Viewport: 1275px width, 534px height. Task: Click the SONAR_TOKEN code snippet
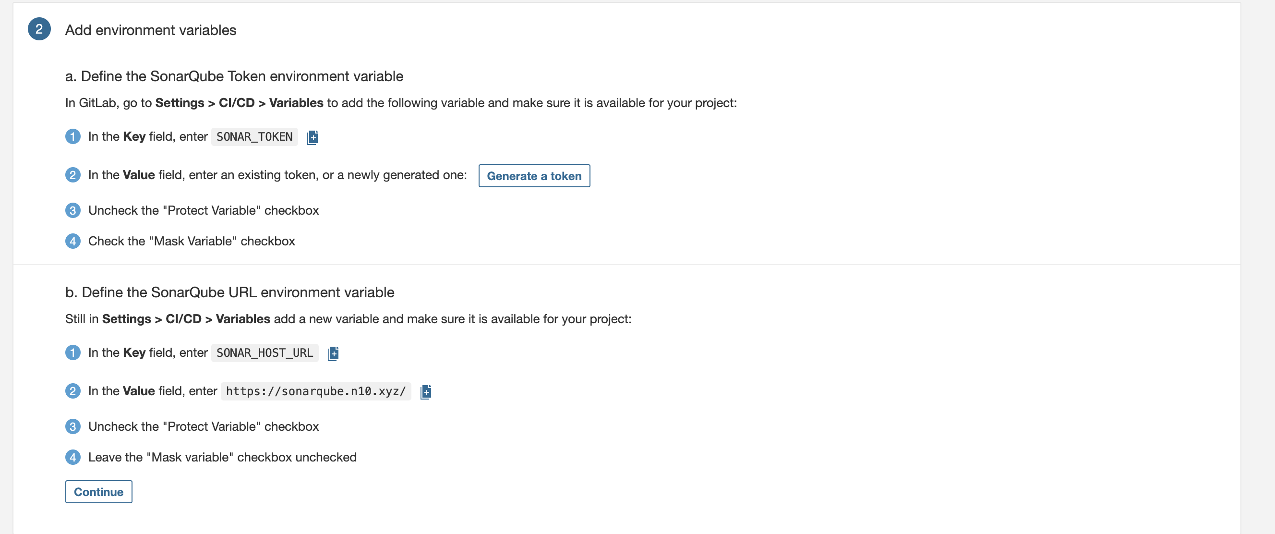tap(254, 137)
